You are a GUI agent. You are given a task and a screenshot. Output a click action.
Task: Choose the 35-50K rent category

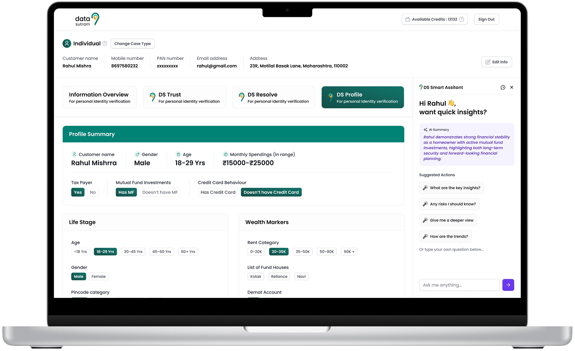pyautogui.click(x=302, y=252)
